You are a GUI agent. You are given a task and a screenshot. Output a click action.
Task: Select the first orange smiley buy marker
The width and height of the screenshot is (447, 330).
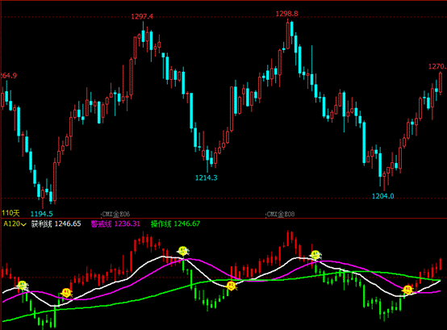coord(66,293)
